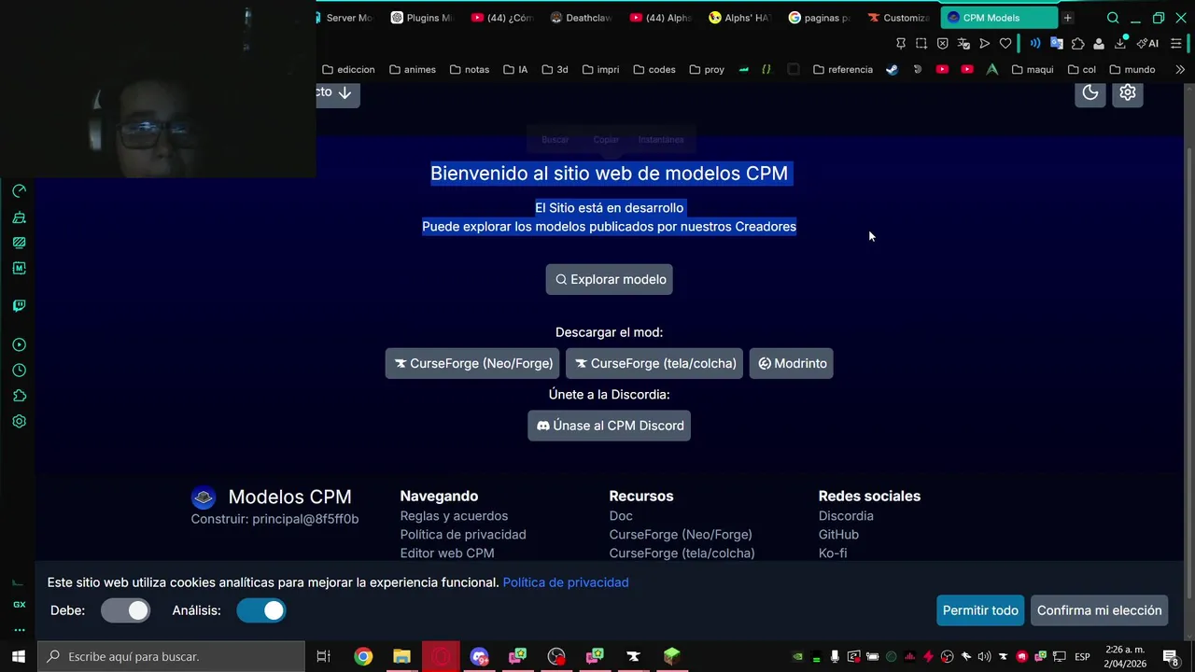Screen dimensions: 1195x672
Task: Open GX Cleaner broom icon in sidebar
Action: (x=19, y=217)
